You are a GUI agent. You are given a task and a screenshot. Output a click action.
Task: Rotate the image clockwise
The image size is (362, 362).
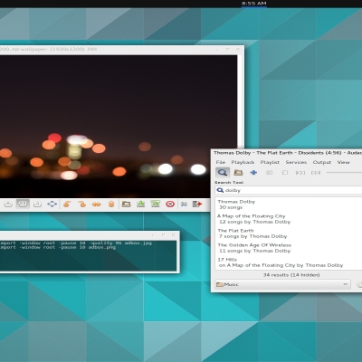click(81, 205)
